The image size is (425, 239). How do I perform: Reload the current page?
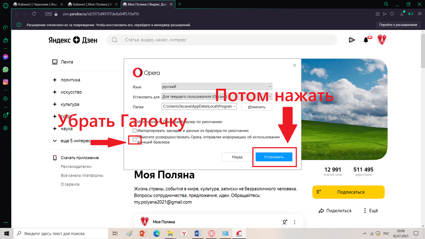(34, 14)
